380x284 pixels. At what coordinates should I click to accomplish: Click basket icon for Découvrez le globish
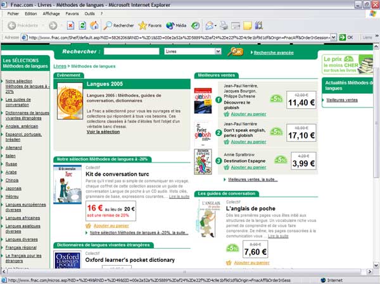226,114
